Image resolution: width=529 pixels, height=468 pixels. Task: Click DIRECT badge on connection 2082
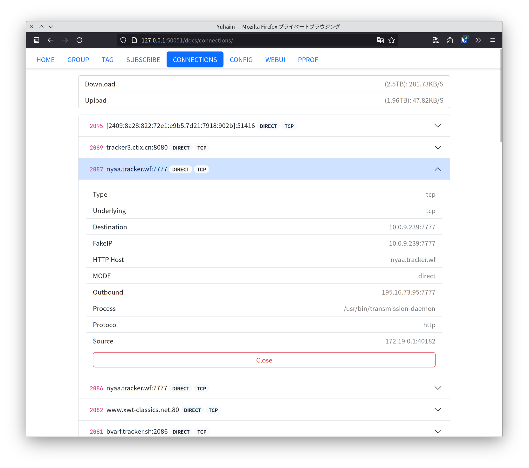point(192,410)
